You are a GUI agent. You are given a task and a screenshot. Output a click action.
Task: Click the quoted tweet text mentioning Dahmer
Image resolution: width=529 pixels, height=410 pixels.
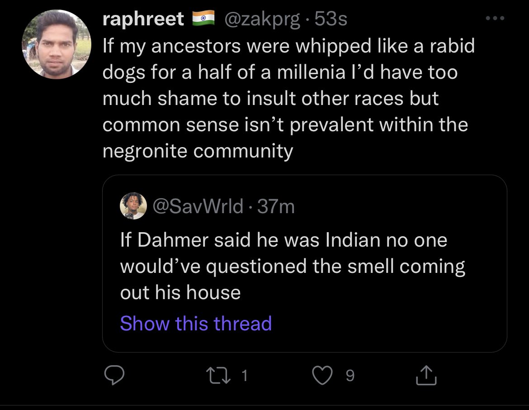coord(292,266)
